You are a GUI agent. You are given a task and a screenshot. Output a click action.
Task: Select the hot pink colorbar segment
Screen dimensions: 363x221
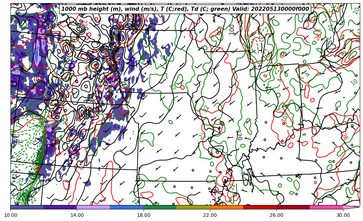point(326,207)
